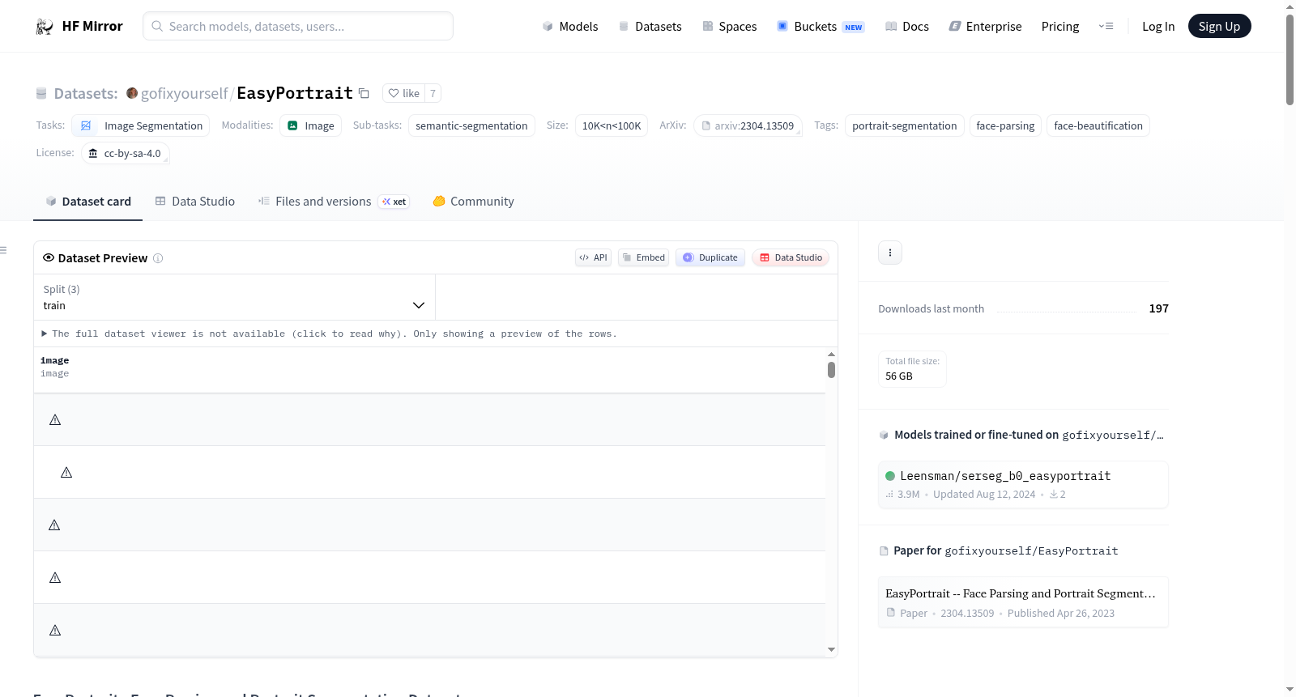Switch to the Community tab
The width and height of the screenshot is (1296, 697).
473,202
